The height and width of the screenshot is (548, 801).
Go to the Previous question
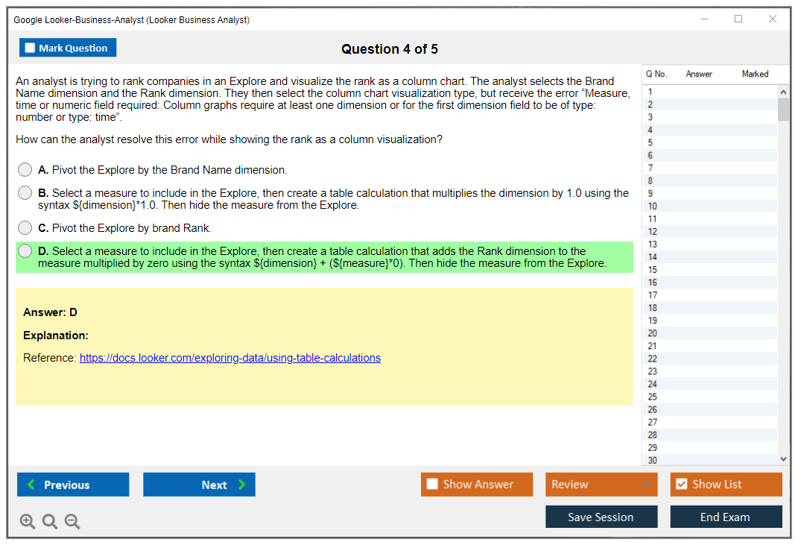73,485
